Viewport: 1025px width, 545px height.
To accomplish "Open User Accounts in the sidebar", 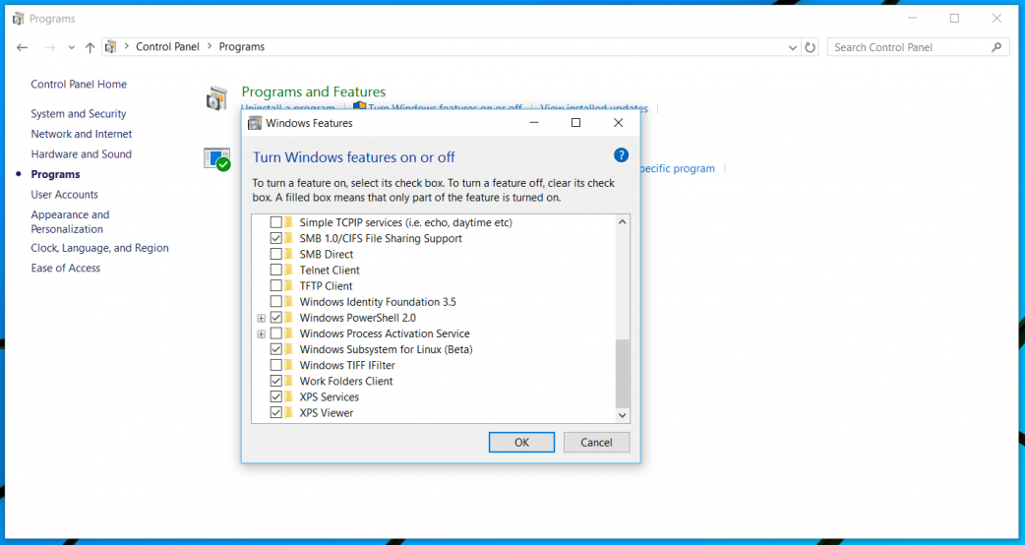I will 64,195.
